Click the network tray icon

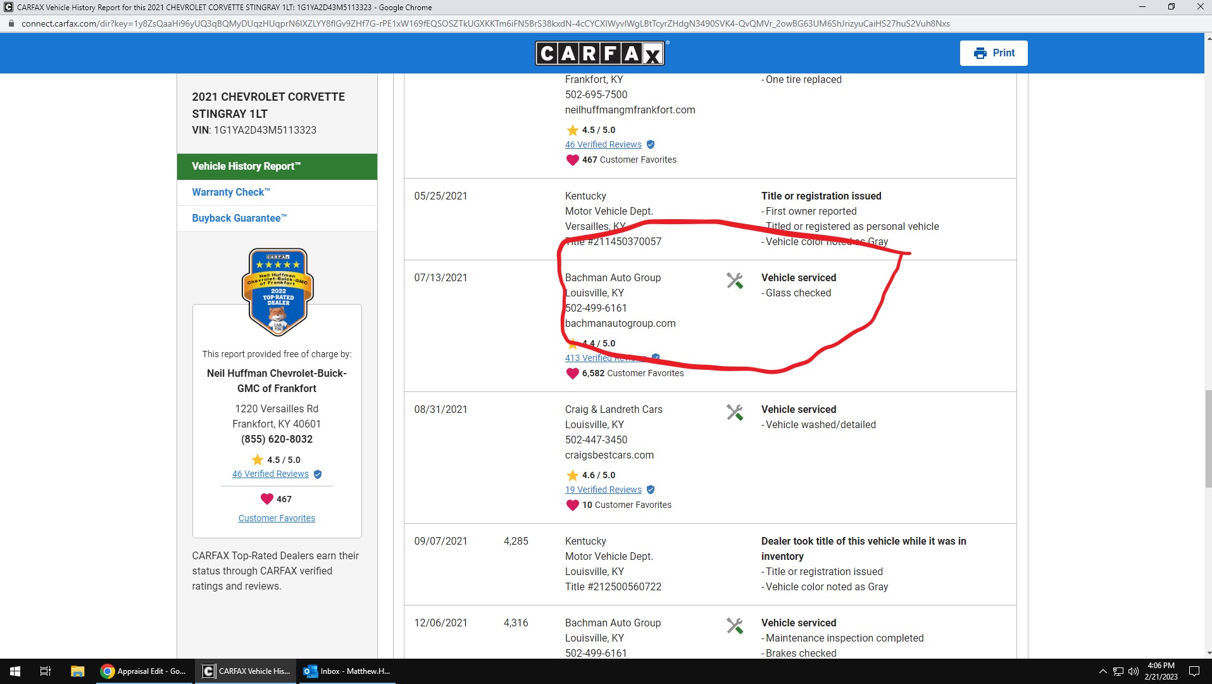coord(1118,671)
